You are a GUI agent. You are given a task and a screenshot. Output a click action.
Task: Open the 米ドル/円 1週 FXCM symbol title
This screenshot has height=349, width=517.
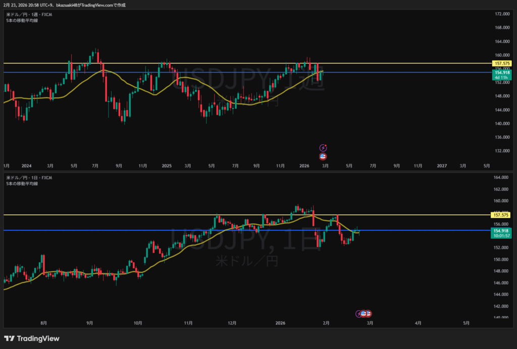[x=29, y=15]
